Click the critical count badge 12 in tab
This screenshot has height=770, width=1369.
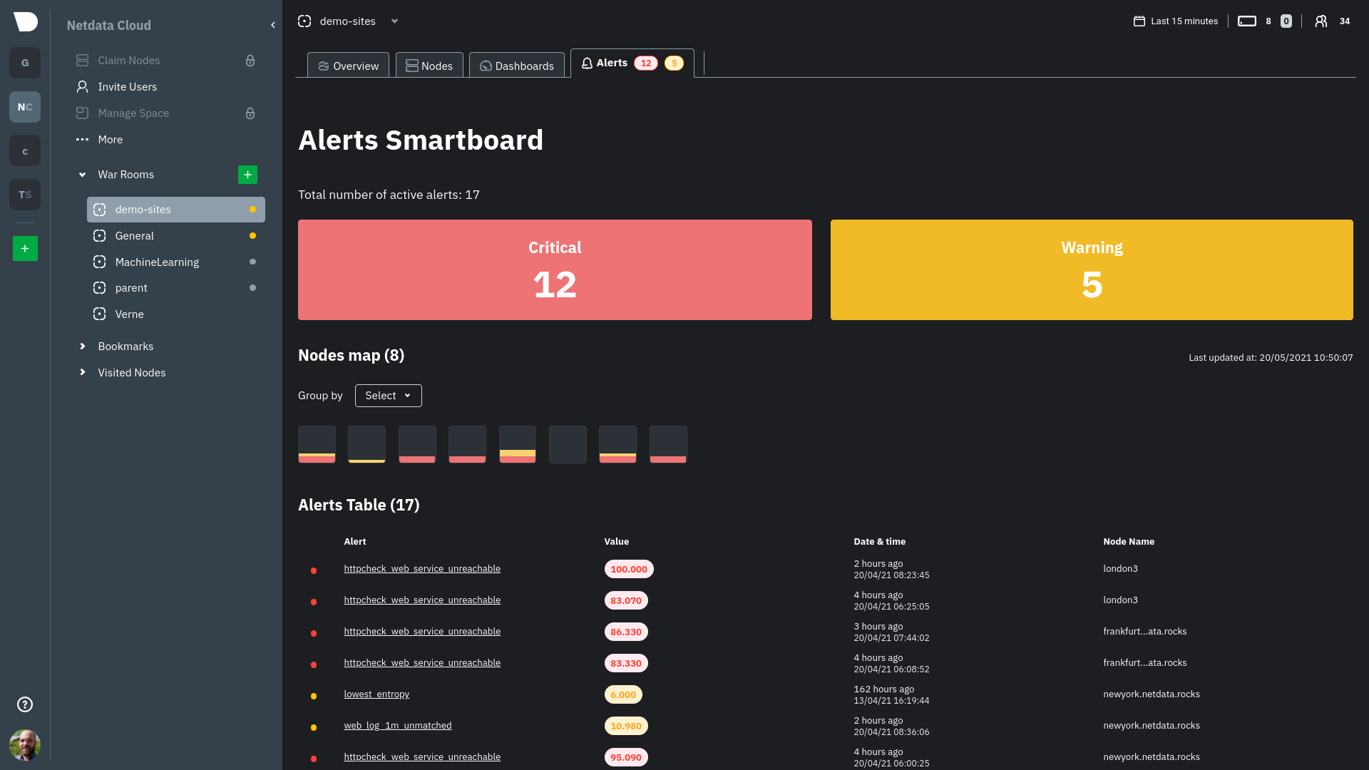[646, 63]
